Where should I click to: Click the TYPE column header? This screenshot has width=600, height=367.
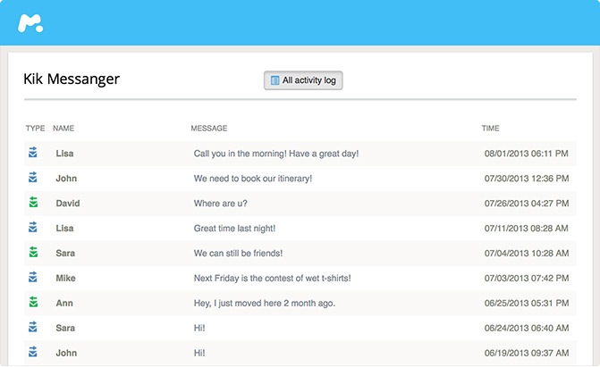point(35,129)
